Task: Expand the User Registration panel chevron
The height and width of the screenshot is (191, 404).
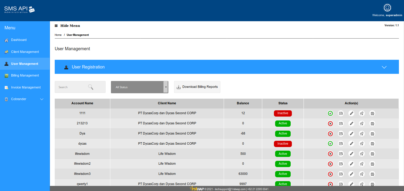Action: tap(384, 67)
